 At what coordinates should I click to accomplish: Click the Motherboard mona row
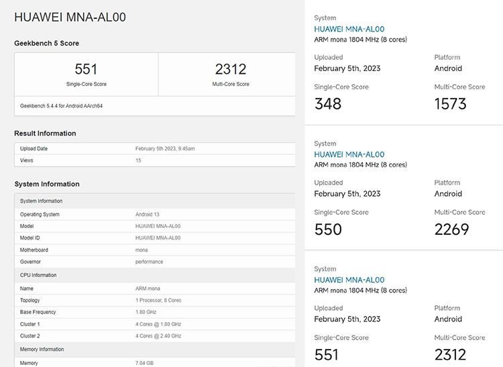tap(154, 250)
